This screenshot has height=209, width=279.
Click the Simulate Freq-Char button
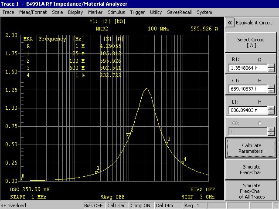click(251, 169)
